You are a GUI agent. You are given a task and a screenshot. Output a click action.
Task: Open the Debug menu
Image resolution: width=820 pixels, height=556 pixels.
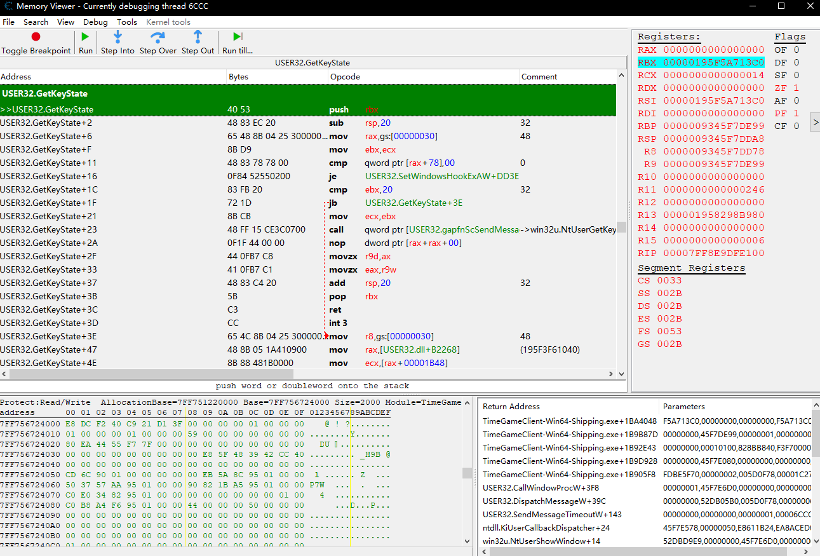95,22
